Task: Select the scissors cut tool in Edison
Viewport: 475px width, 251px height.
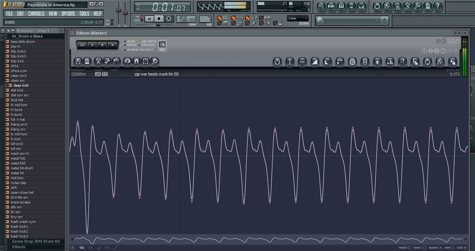Action: (x=98, y=62)
